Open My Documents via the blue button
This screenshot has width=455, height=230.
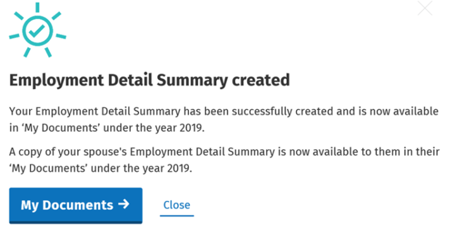pyautogui.click(x=76, y=205)
